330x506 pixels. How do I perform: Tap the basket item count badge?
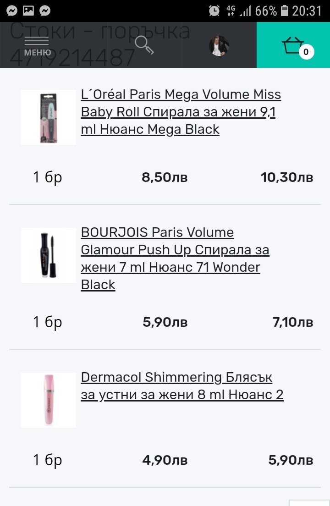[x=306, y=52]
